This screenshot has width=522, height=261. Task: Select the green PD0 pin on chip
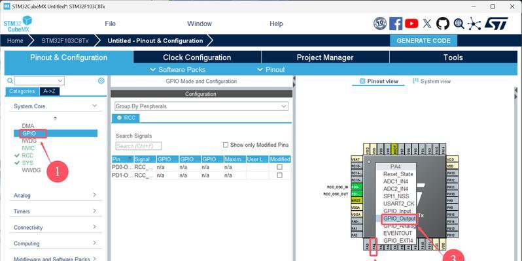tap(357, 187)
